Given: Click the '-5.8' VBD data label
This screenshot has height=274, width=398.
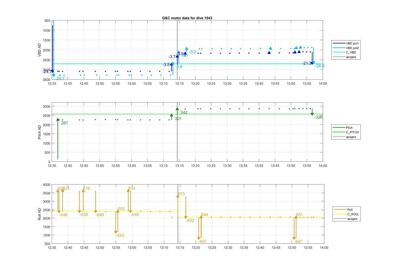Looking at the screenshot, I should pyautogui.click(x=179, y=67).
